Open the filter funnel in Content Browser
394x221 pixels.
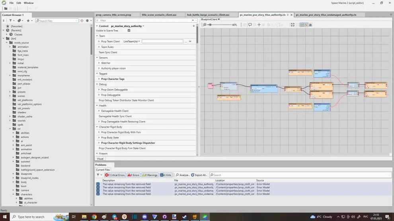tap(11, 21)
